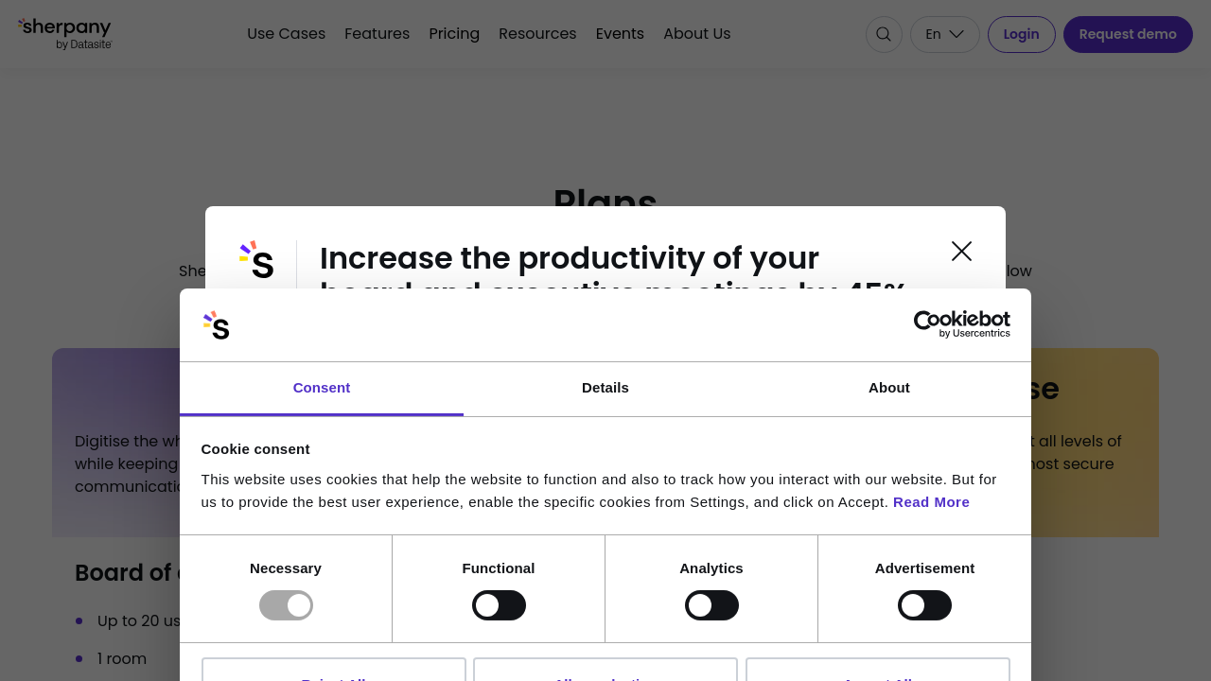Enable the Advertisement cookies toggle
The width and height of the screenshot is (1211, 681).
coord(924,605)
